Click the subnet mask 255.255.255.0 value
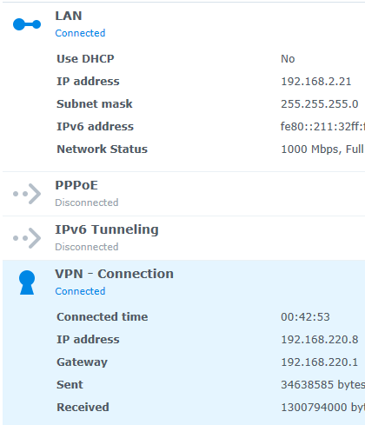 (320, 104)
